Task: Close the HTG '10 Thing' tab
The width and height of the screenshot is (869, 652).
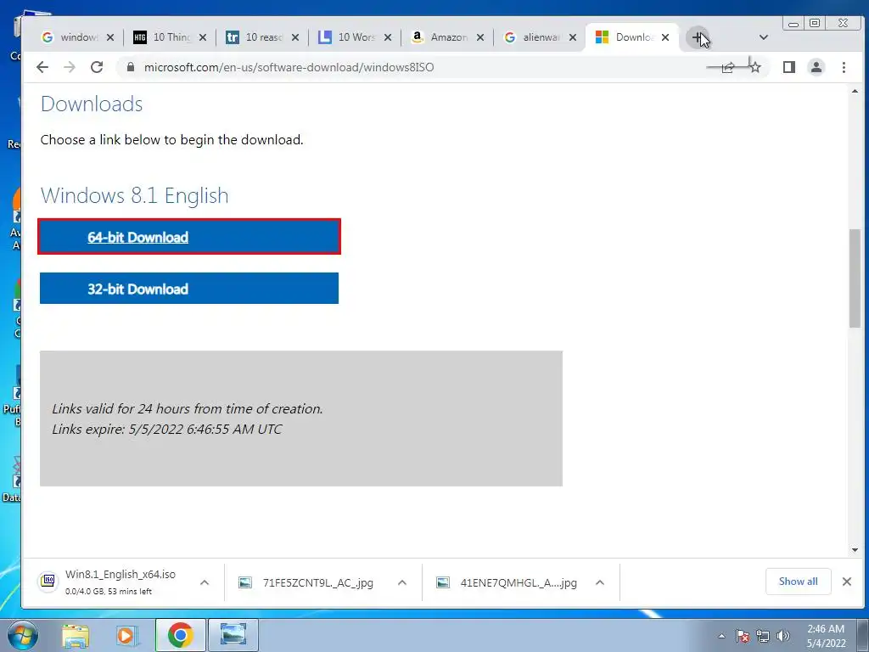Action: tap(203, 37)
